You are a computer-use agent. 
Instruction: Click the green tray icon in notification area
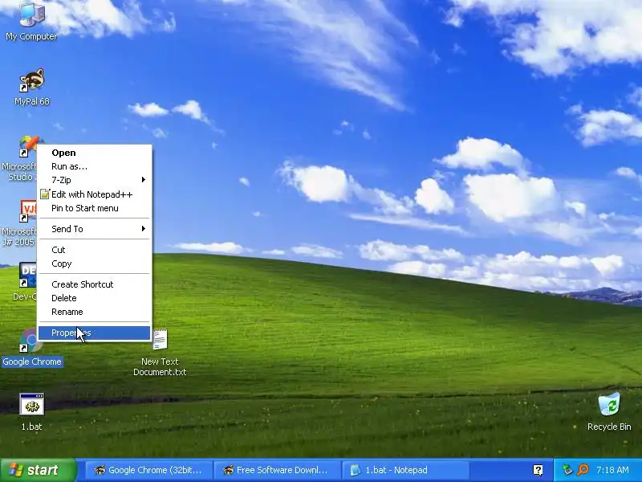click(x=567, y=470)
